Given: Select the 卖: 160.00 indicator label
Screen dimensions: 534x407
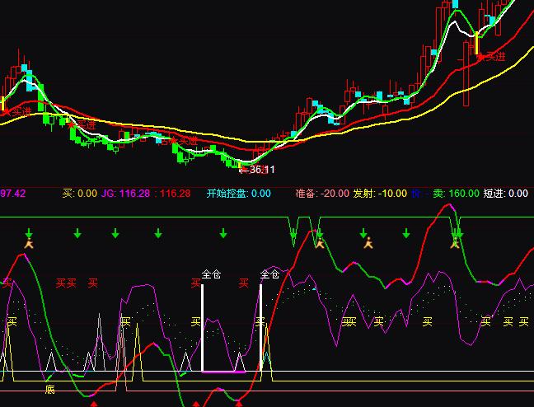Looking at the screenshot, I should click(456, 194).
